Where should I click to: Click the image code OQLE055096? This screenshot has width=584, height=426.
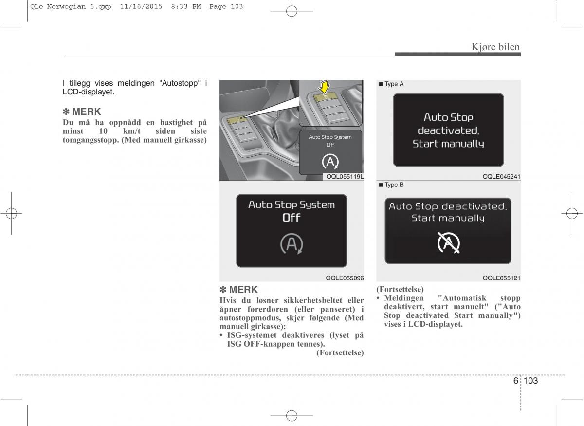pos(345,278)
